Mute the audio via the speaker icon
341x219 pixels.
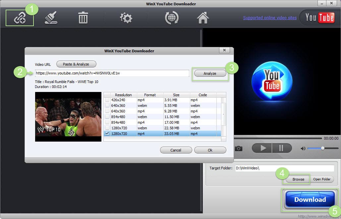click(303, 149)
